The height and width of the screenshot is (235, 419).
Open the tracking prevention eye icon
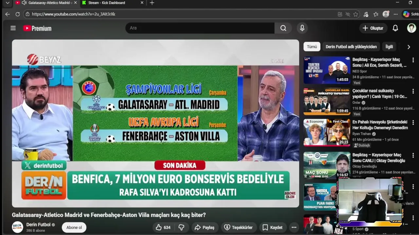(348, 14)
